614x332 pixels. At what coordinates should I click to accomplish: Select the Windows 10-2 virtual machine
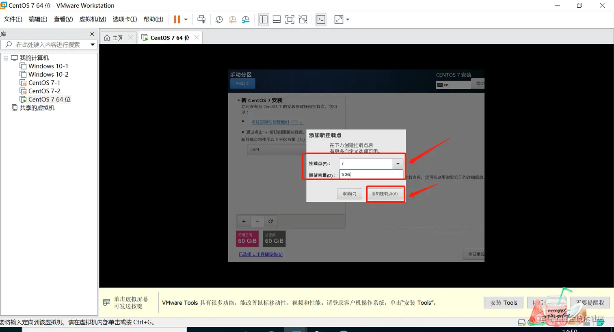pyautogui.click(x=48, y=74)
